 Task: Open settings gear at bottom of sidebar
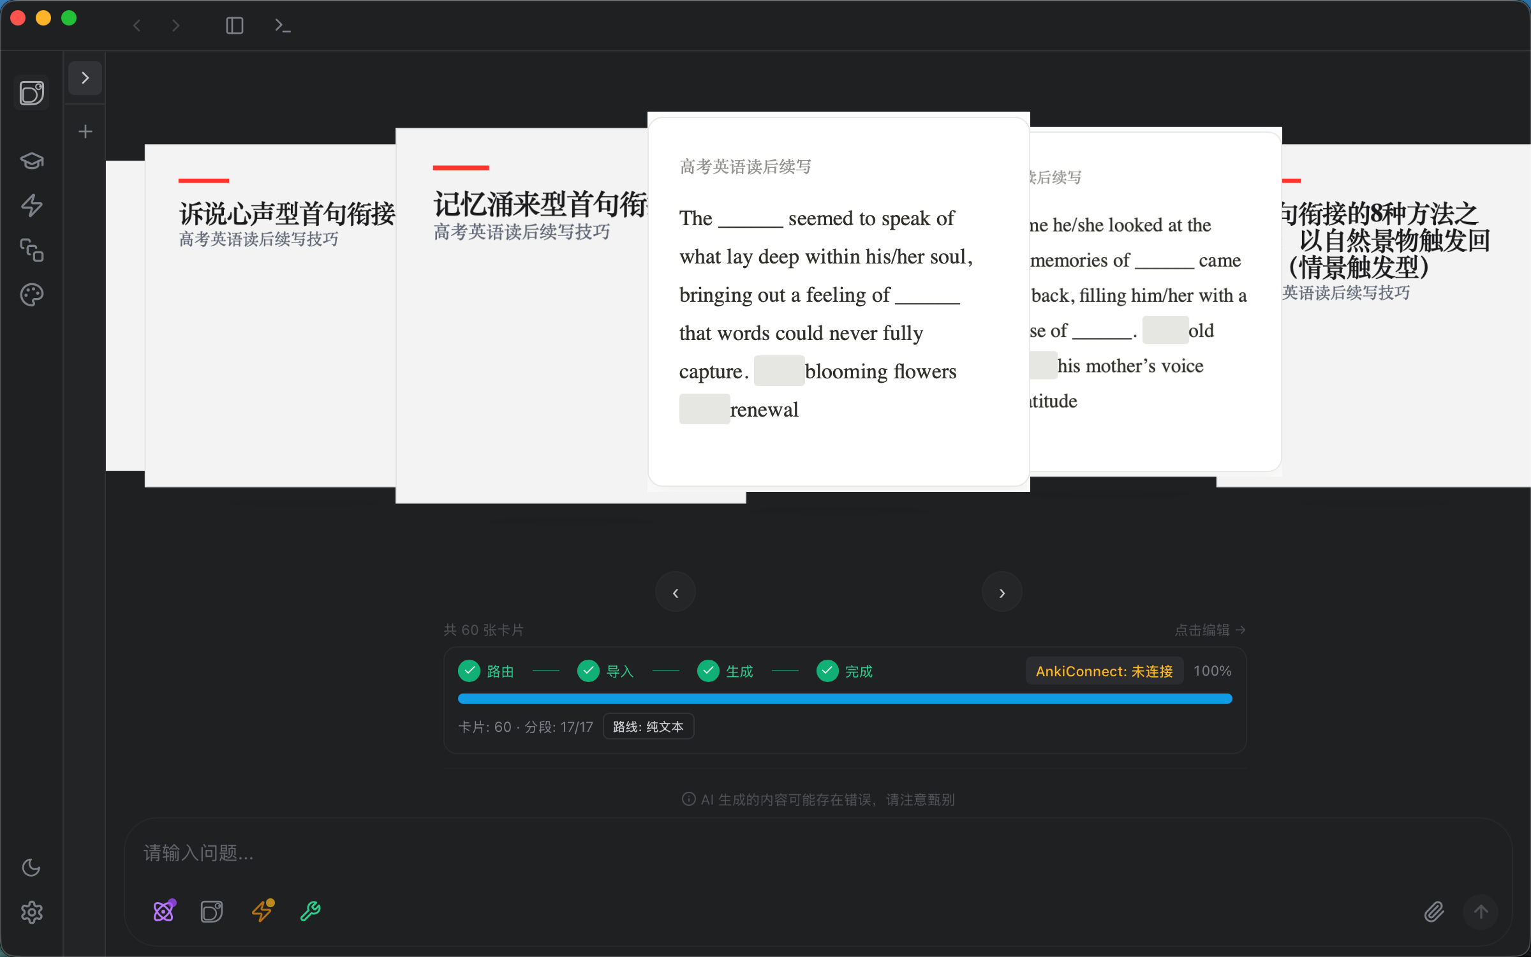coord(32,912)
